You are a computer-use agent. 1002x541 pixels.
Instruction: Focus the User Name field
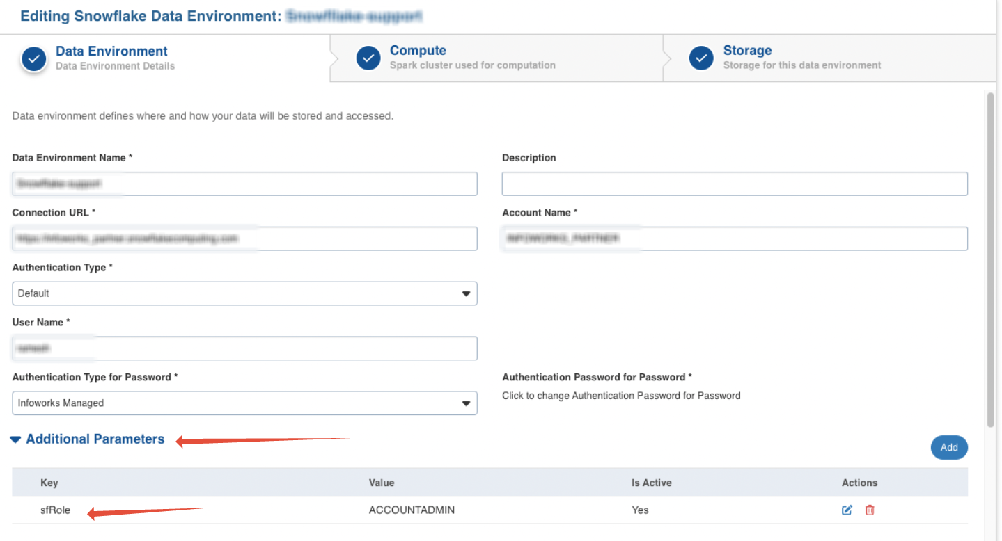tap(244, 348)
